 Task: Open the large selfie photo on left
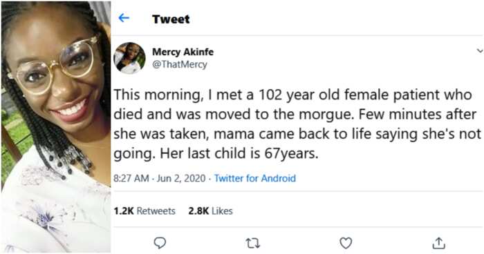point(55,127)
